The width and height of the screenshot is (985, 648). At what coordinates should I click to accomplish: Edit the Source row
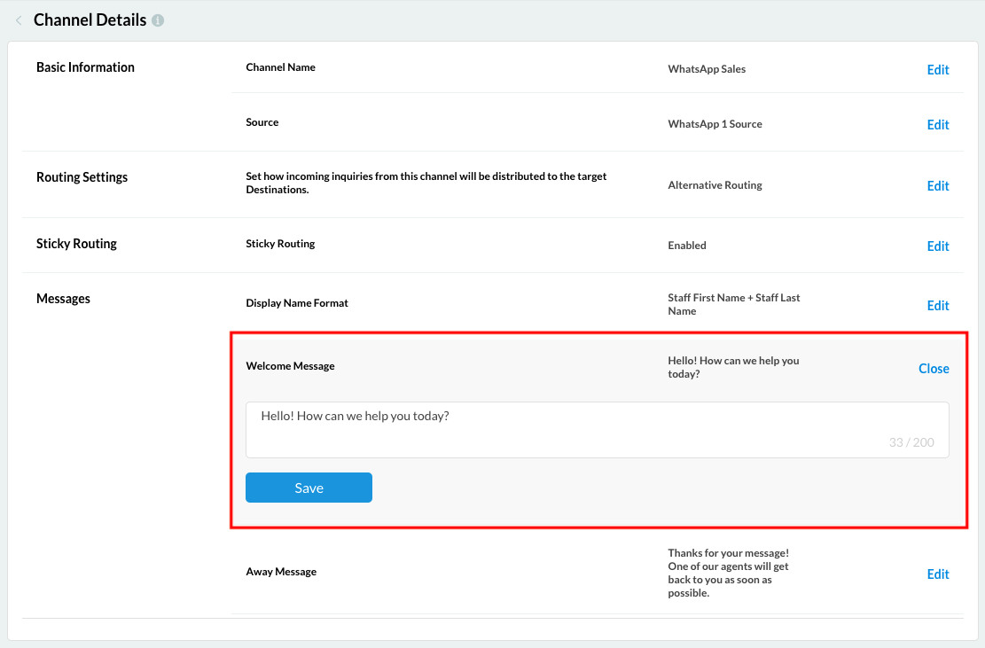click(938, 124)
